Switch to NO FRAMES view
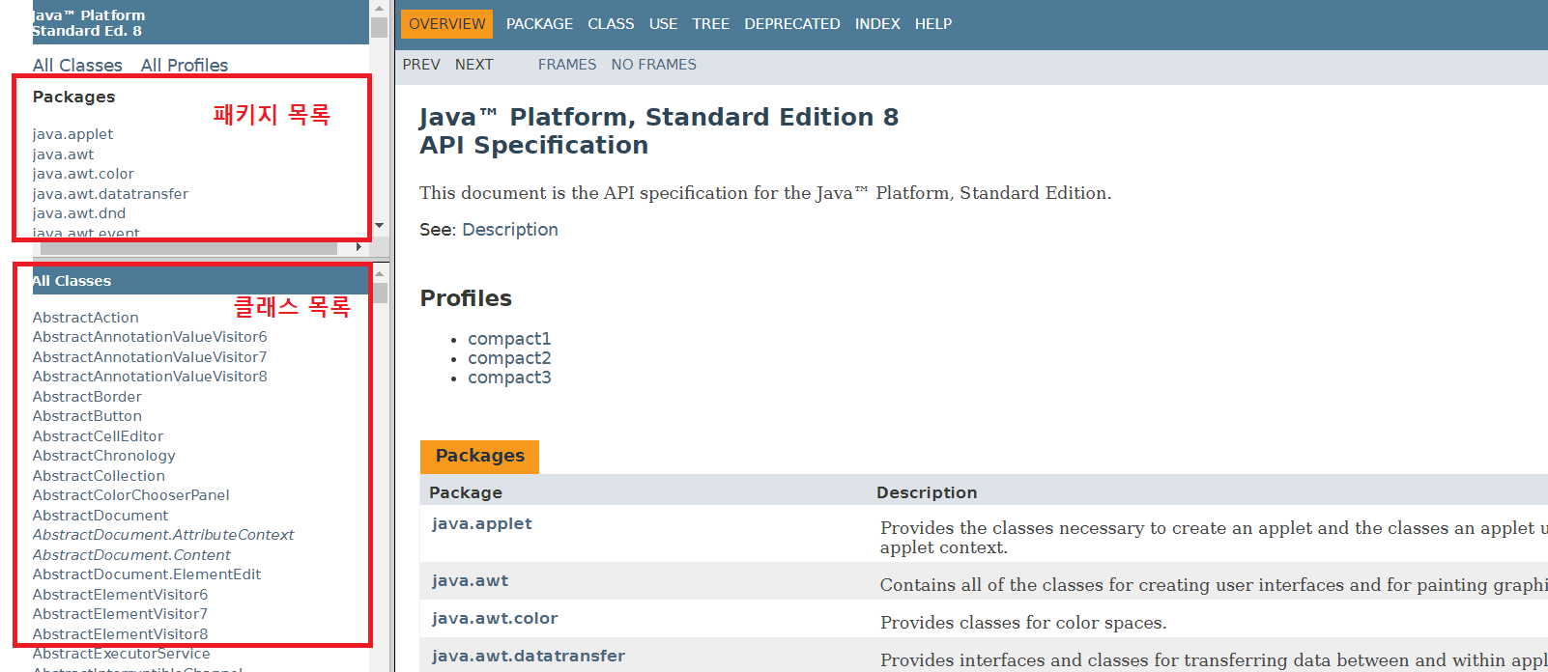 (x=653, y=65)
